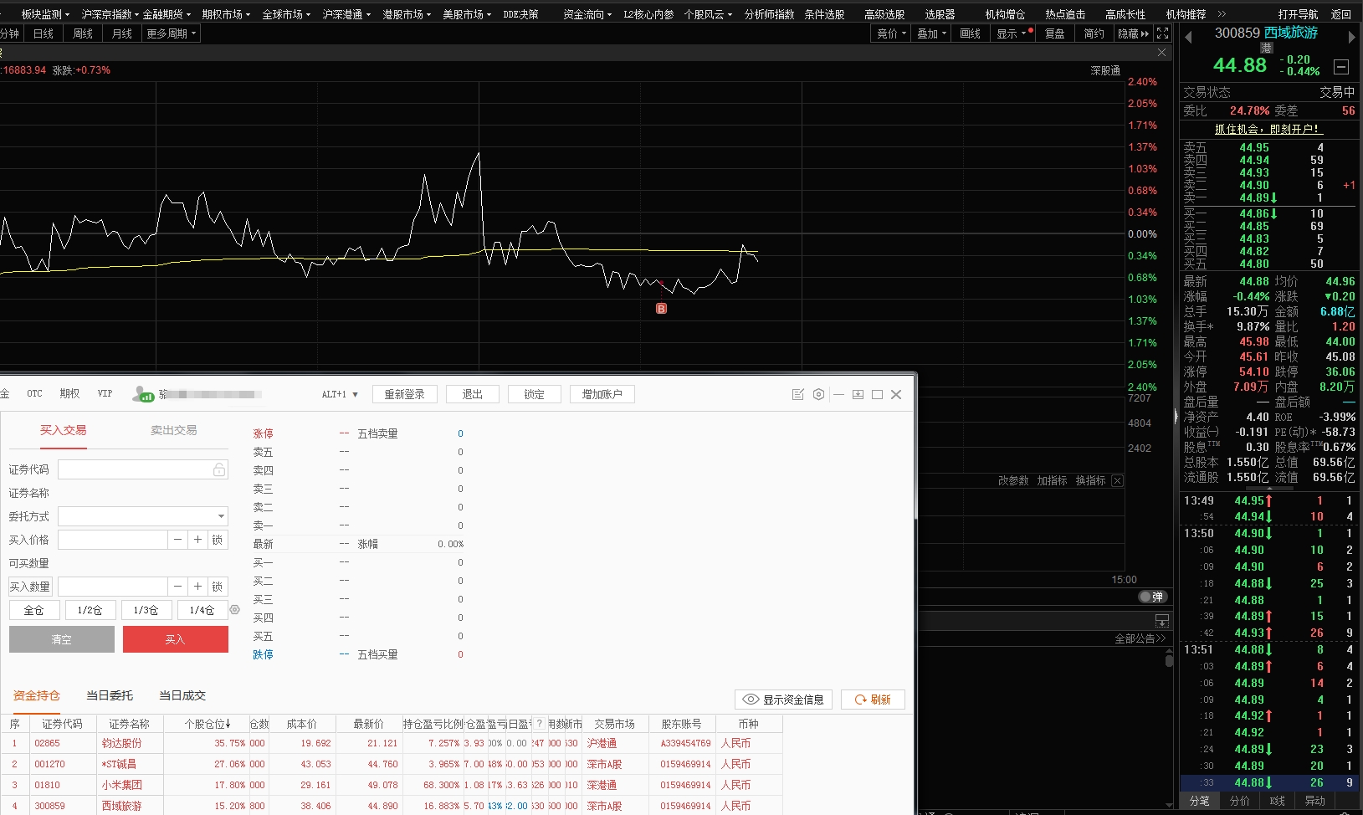Click the 抓住机会，即刻开户 link
The height and width of the screenshot is (815, 1363).
[x=1268, y=130]
